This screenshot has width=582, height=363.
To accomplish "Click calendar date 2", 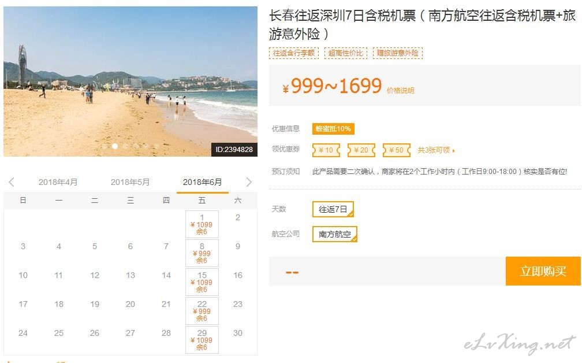I will (238, 217).
